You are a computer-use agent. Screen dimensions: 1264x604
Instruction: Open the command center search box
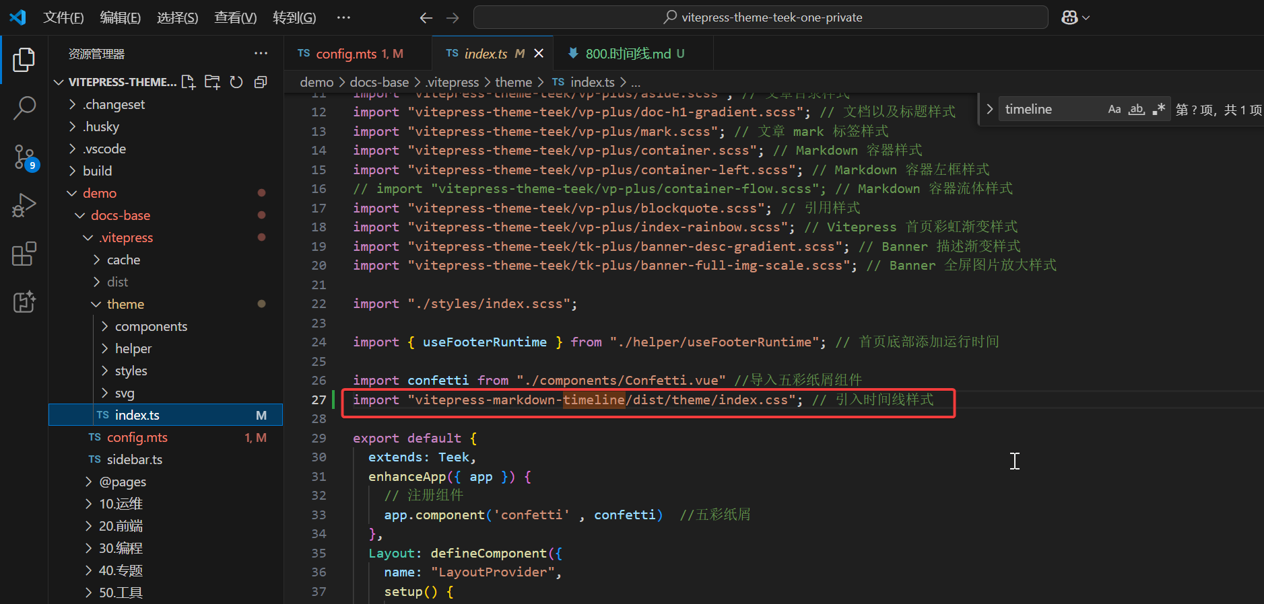[x=761, y=17]
